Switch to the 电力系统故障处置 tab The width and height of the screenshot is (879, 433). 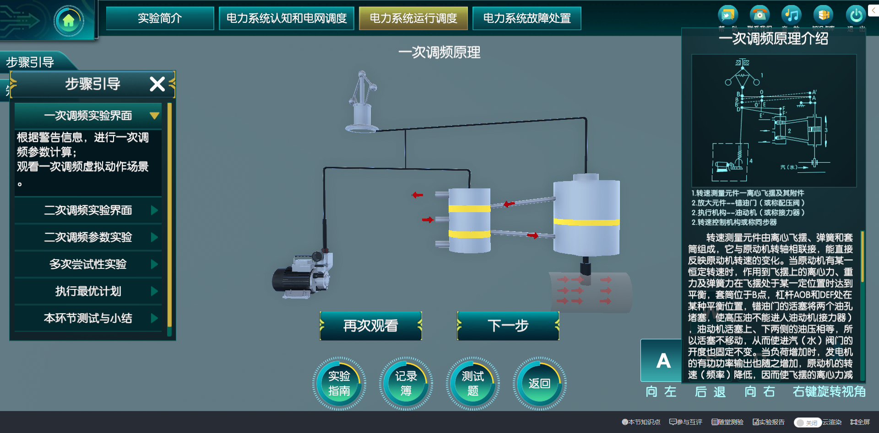coord(526,18)
